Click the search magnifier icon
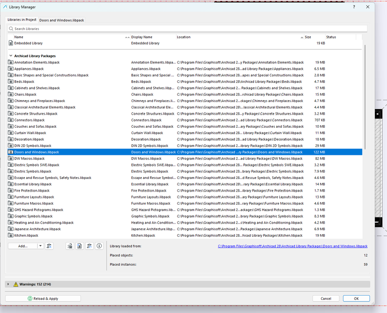The height and width of the screenshot is (313, 387). [x=11, y=29]
